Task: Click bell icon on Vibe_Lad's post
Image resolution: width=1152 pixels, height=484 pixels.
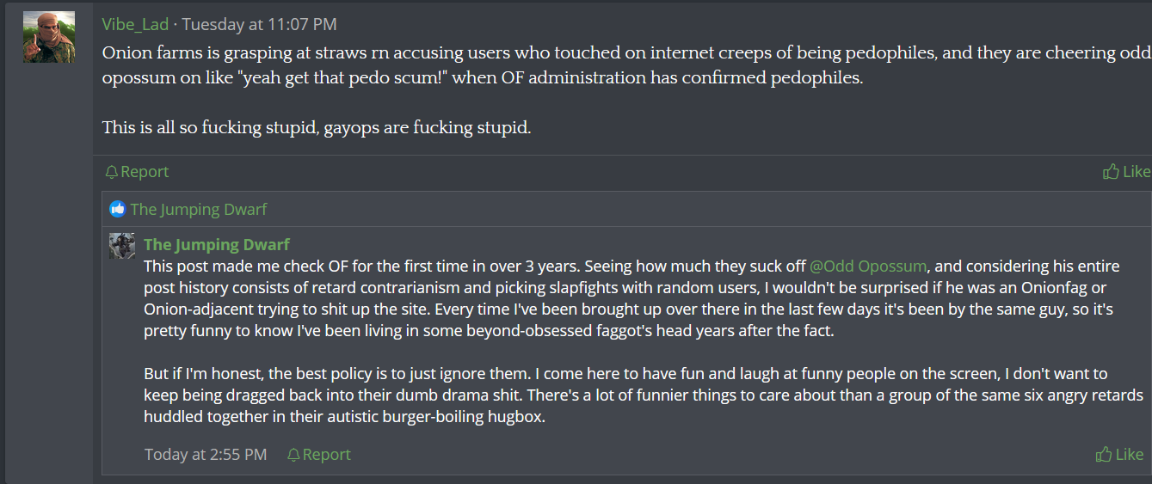Action: click(111, 172)
